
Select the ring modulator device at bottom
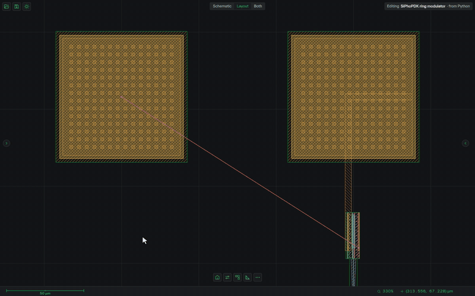[x=353, y=235]
